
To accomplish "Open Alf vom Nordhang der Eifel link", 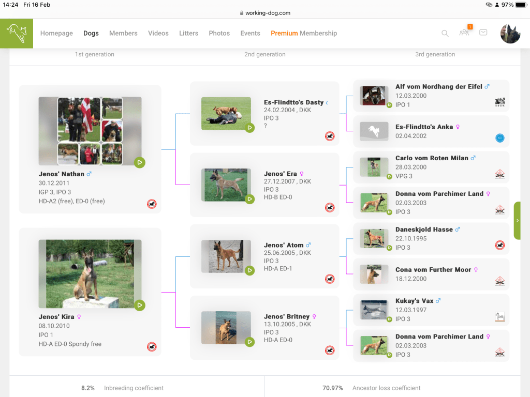I will point(438,87).
